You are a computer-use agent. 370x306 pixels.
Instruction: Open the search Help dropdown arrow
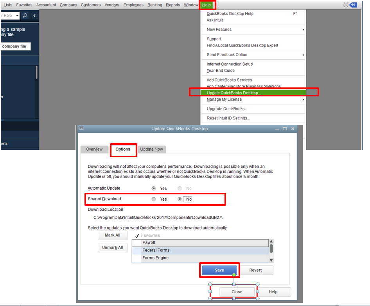click(x=17, y=16)
